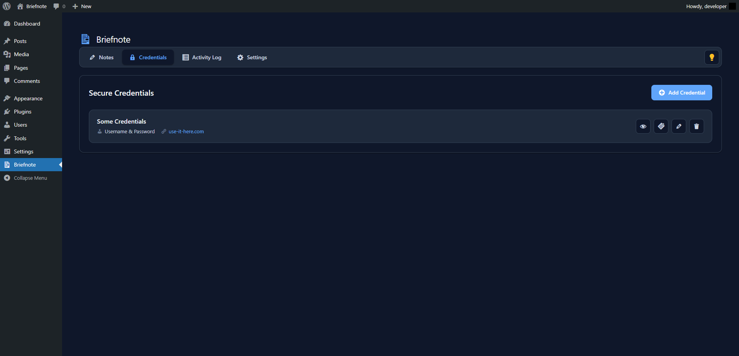The width and height of the screenshot is (739, 356).
Task: Open Users in the sidebar
Action: 31,125
